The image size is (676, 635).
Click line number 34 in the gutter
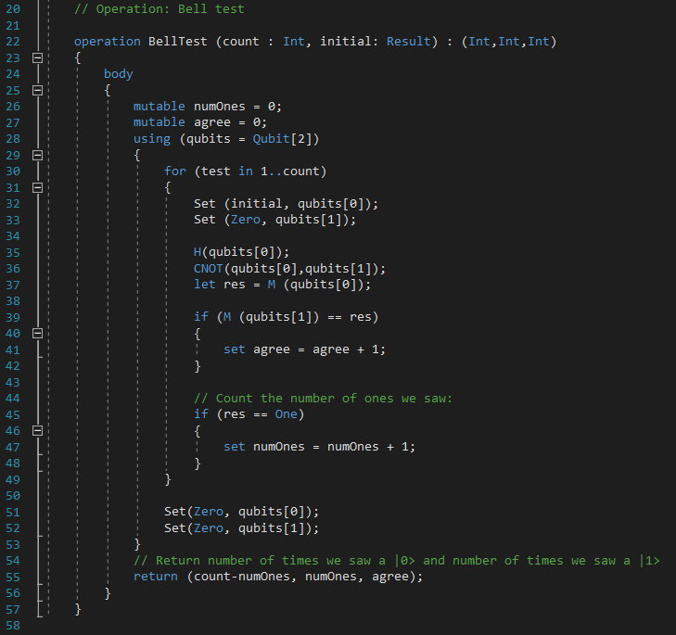tap(13, 236)
